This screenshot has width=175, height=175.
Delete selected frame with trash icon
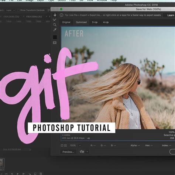pos(41,174)
